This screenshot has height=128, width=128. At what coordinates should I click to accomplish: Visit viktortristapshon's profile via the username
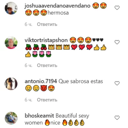coord(46,40)
